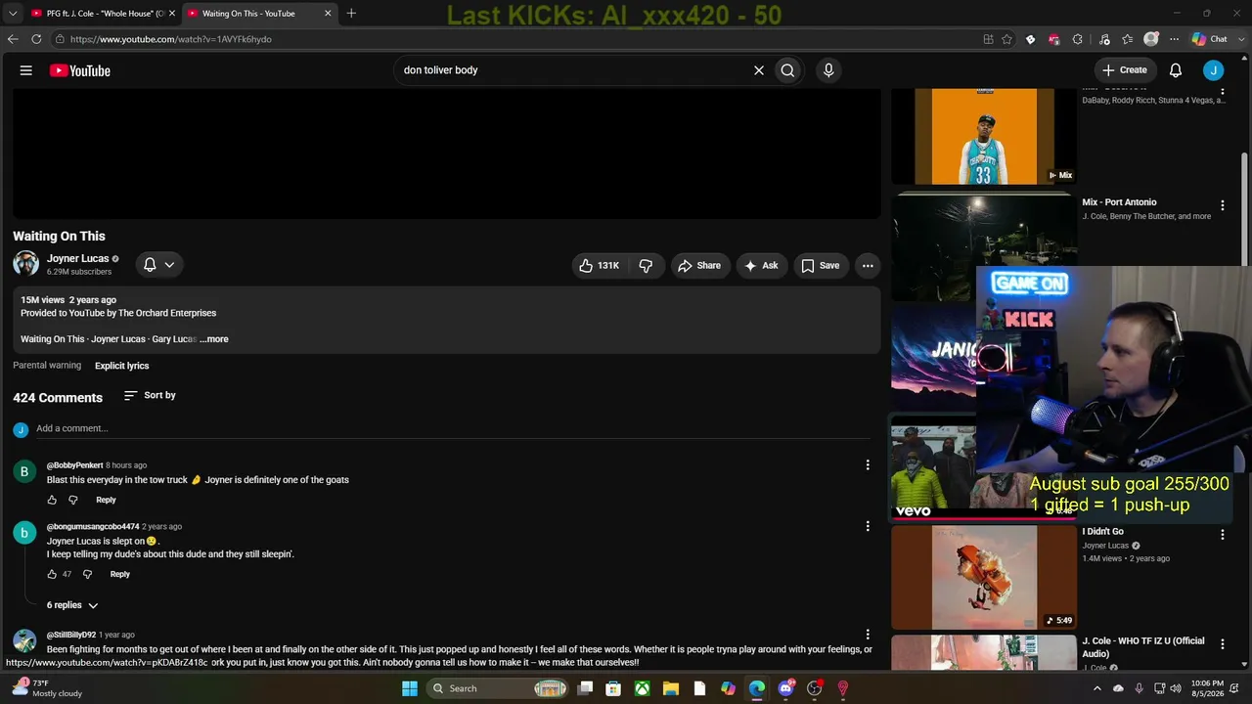Like bongumusangcobo4474's comment

tap(52, 574)
